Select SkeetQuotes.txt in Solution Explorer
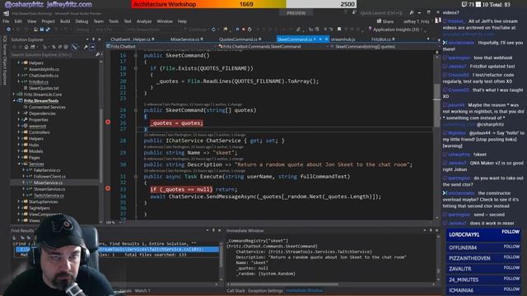Screen dimensions: 527x296 tap(44, 88)
